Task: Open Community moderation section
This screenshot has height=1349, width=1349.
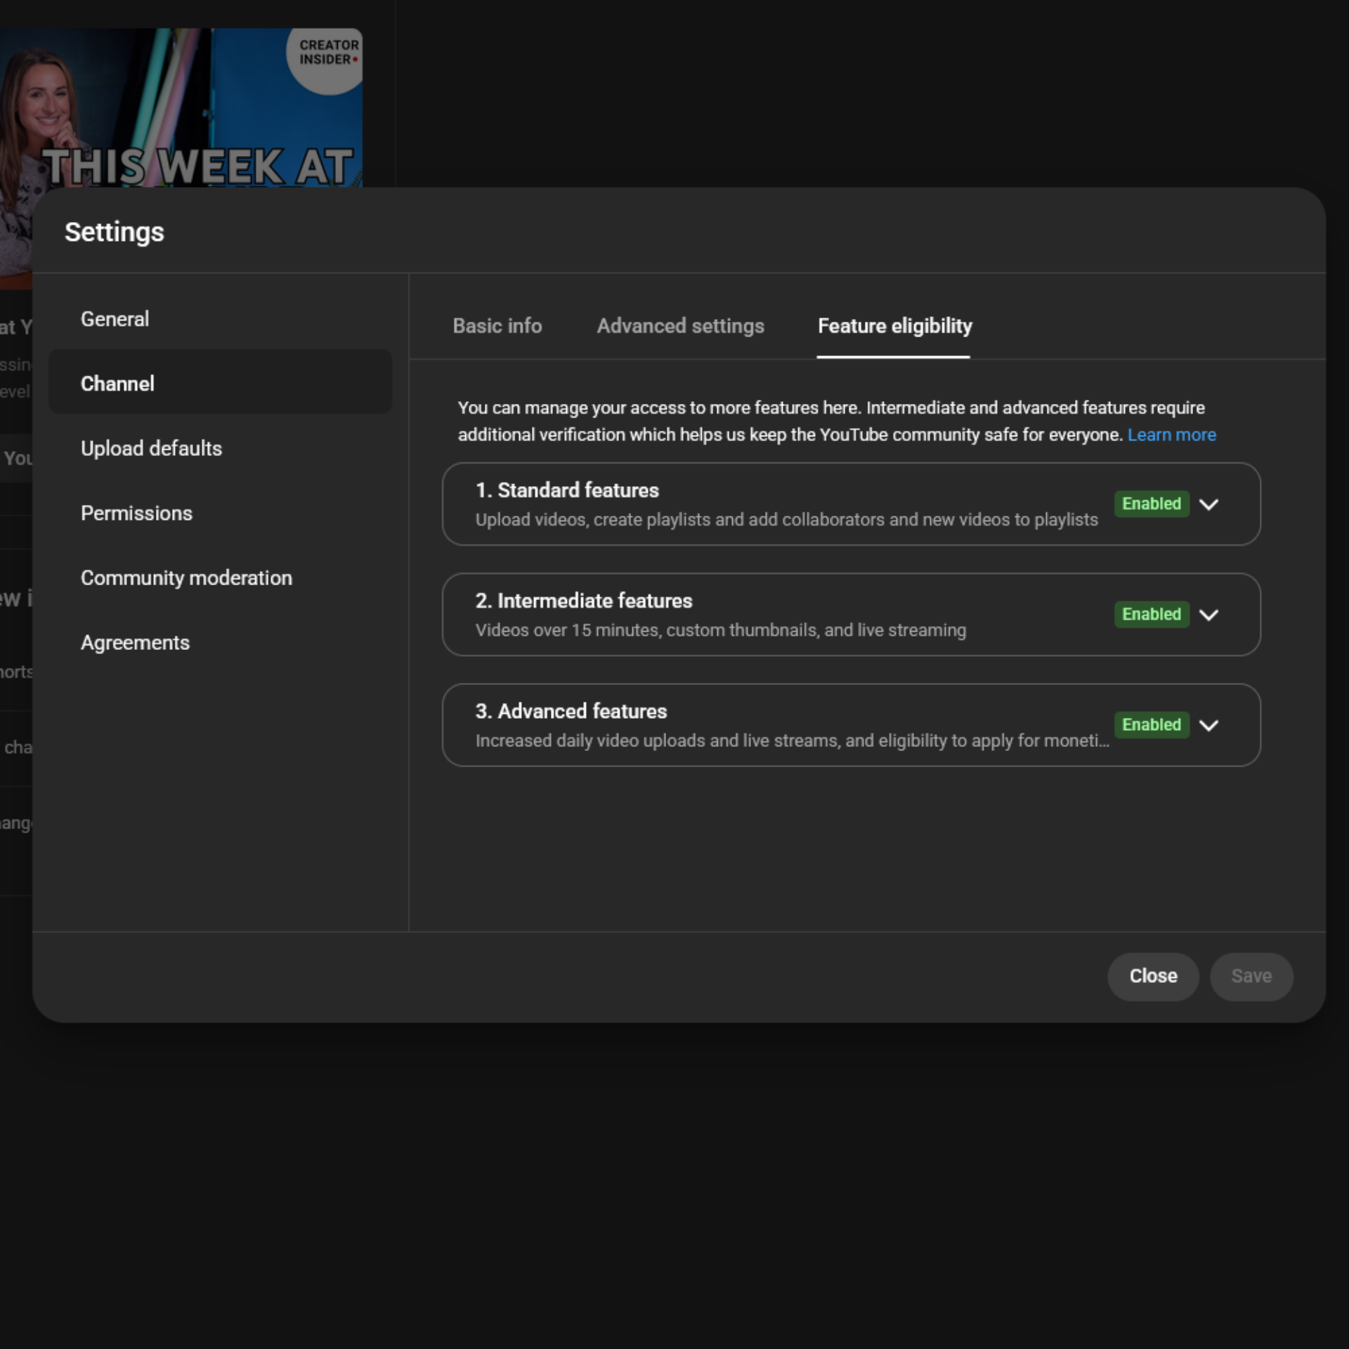Action: [x=186, y=578]
